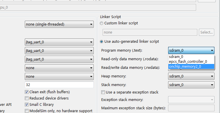Click the Select... button for linker script
Screen dimensions: 220x113
click(x=206, y=32)
